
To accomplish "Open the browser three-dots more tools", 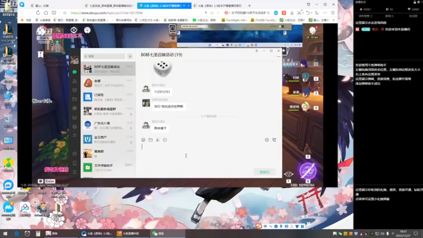I will click(325, 13).
